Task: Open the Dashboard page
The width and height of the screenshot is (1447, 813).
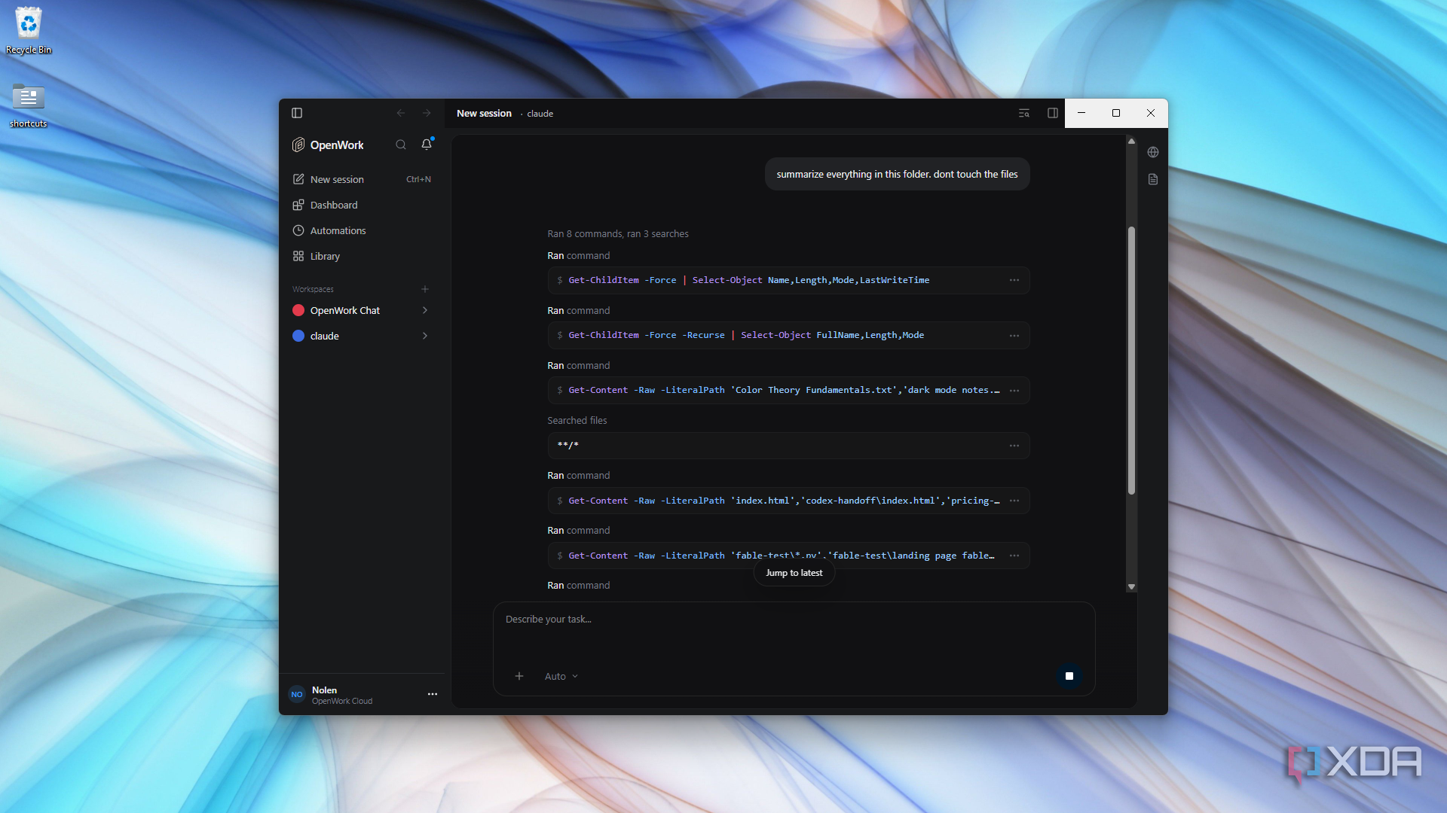Action: pyautogui.click(x=362, y=205)
